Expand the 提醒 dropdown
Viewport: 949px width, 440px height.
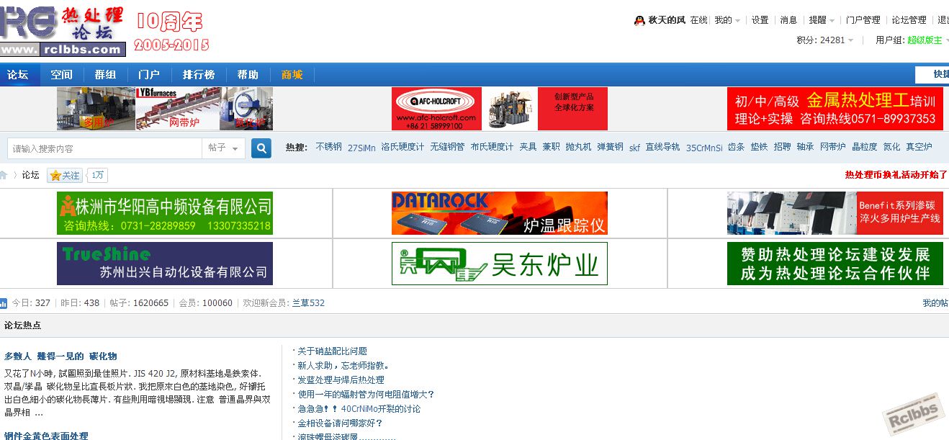tap(822, 20)
